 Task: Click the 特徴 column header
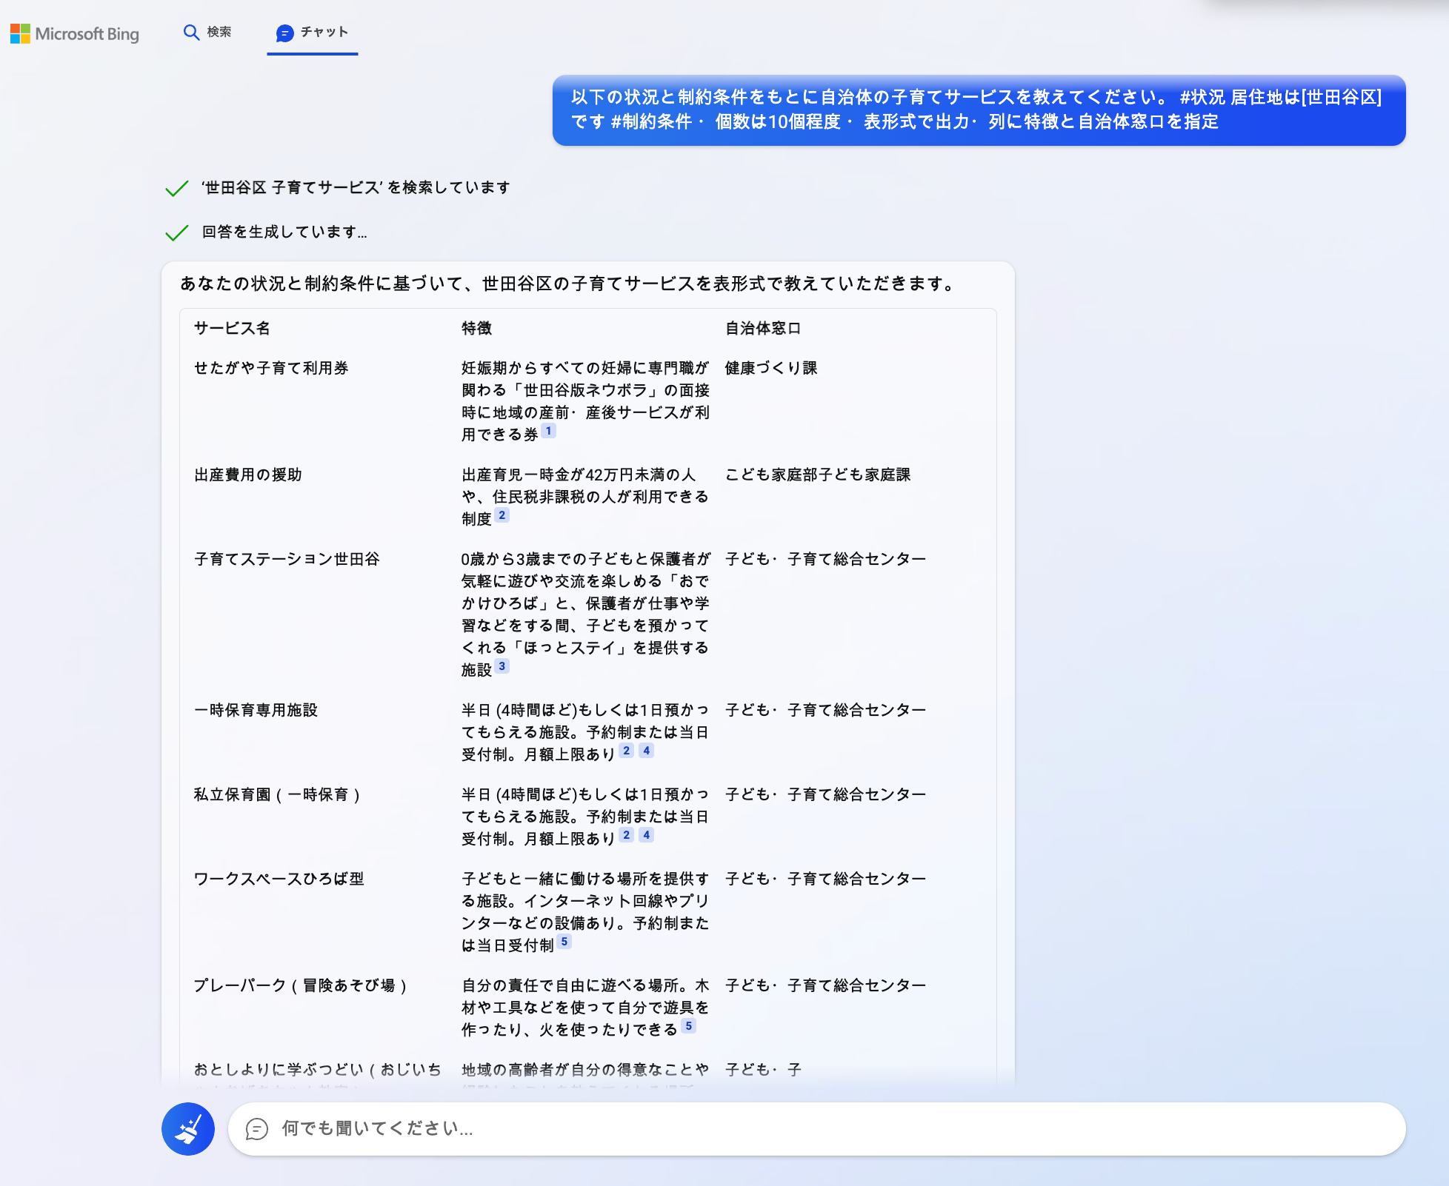476,328
